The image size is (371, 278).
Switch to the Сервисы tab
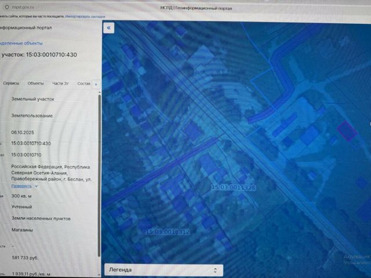11,83
